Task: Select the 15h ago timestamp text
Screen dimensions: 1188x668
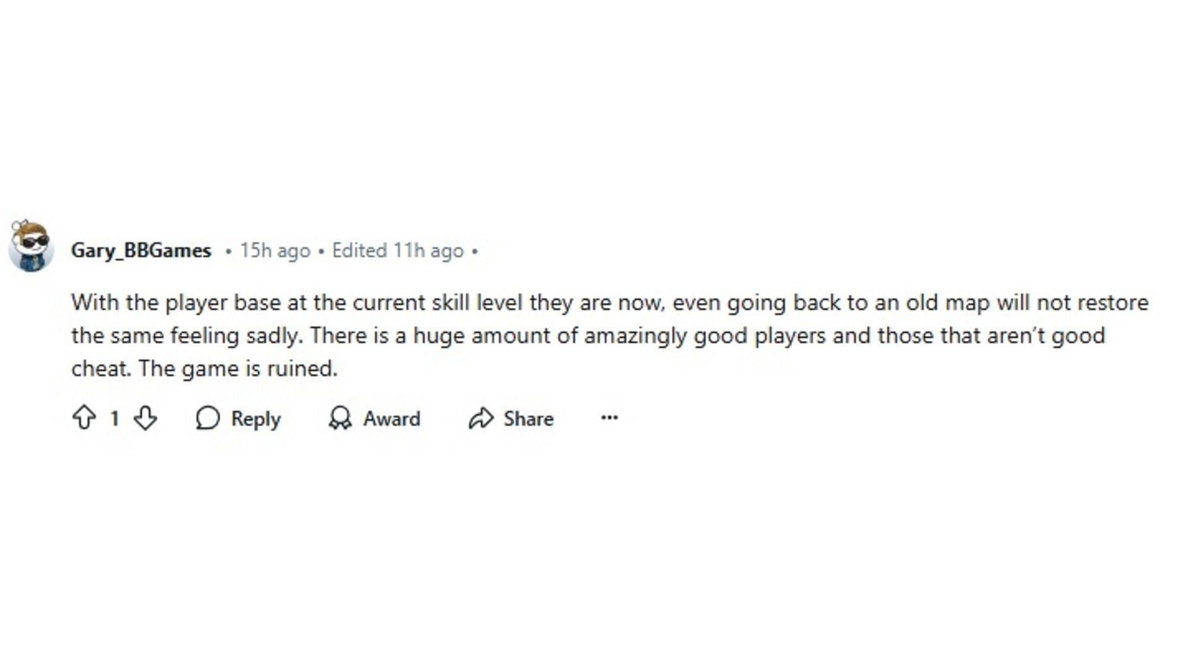Action: pos(275,250)
